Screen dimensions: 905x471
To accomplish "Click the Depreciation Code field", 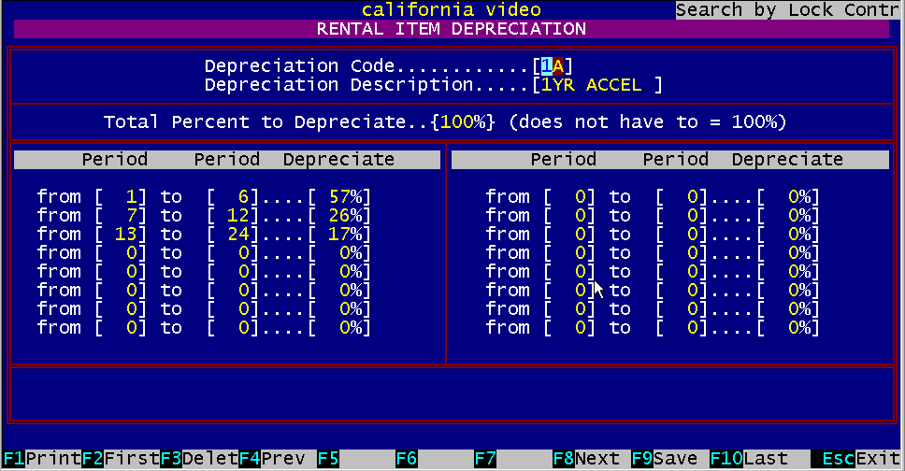I will pos(552,66).
